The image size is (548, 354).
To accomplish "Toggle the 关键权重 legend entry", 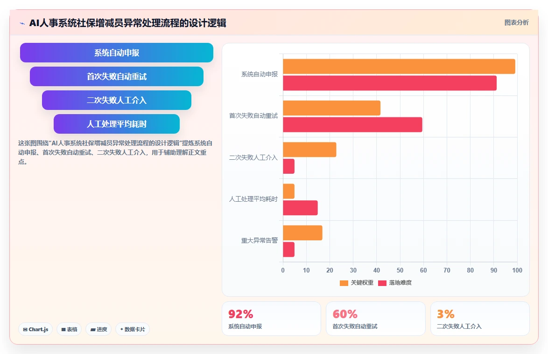I will pos(357,283).
